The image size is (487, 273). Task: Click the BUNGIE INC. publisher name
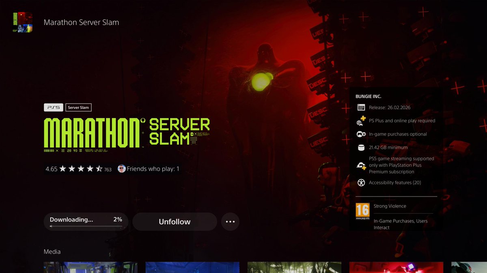[x=368, y=97]
